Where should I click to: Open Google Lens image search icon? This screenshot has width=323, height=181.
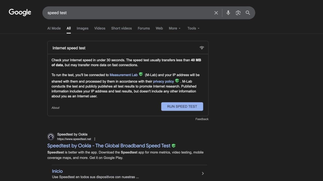(238, 13)
